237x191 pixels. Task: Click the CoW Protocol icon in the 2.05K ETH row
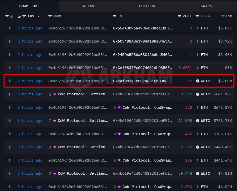(x=119, y=187)
